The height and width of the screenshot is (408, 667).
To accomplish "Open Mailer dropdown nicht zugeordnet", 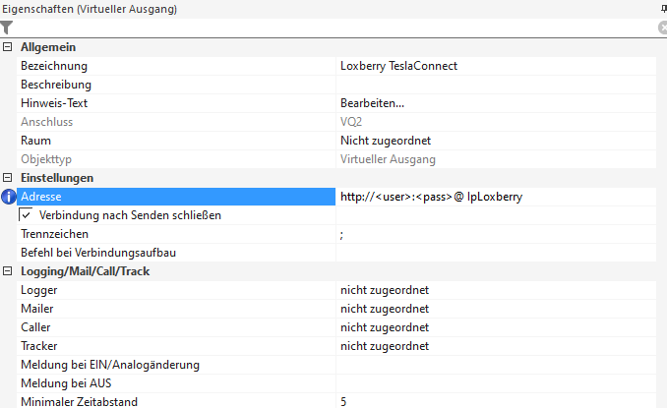I will tap(496, 309).
